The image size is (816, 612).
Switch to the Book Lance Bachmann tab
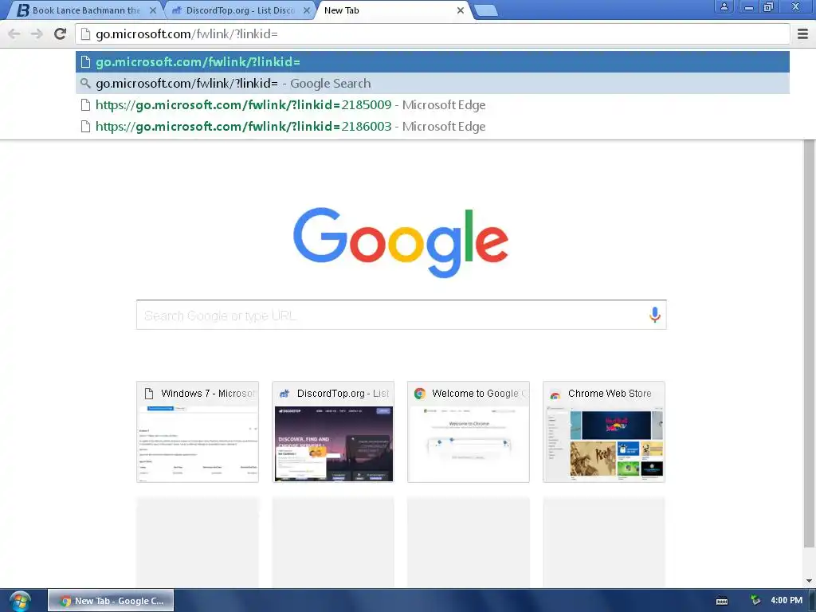[86, 10]
